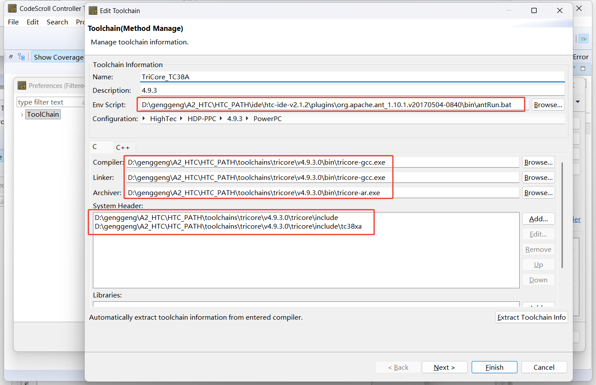Open the Edit menu
This screenshot has width=596, height=385.
click(x=33, y=22)
